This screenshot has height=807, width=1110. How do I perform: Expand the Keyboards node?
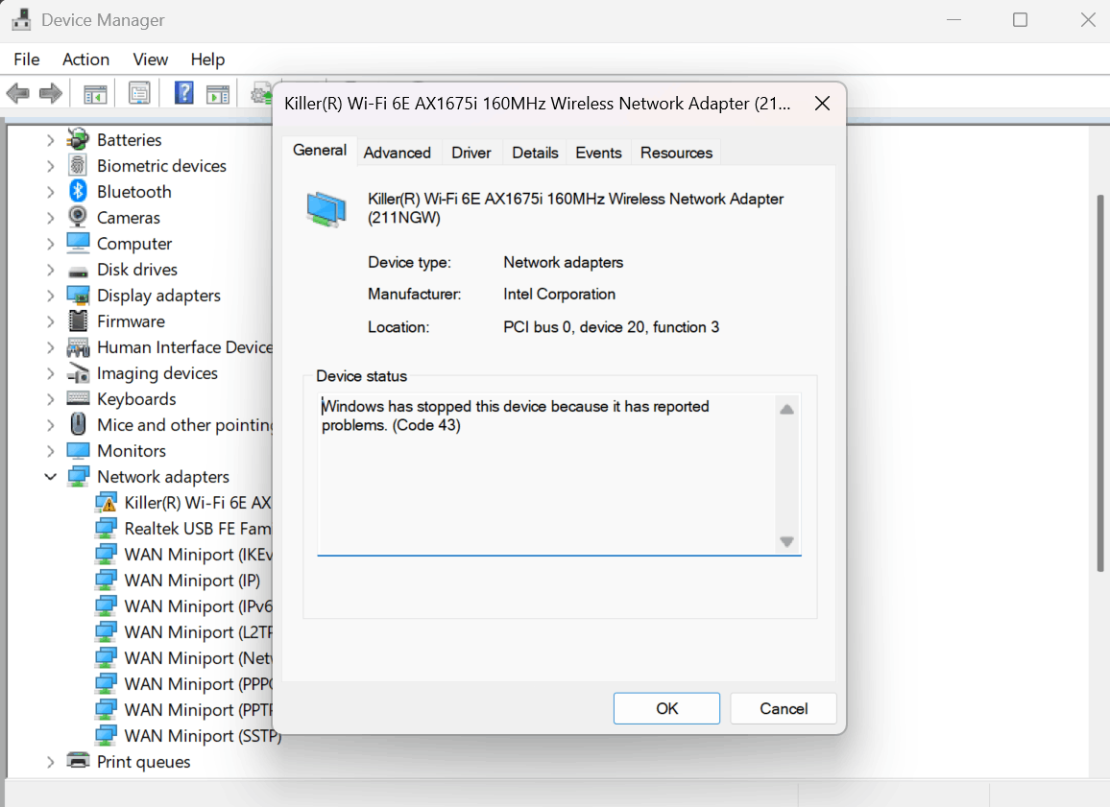50,399
